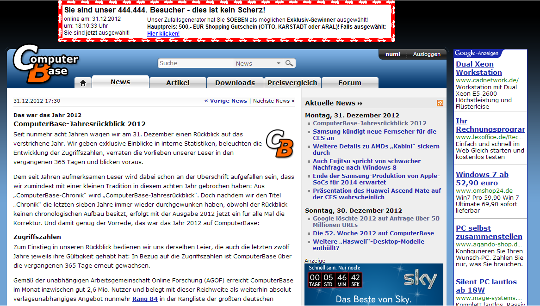Click 'Sonntag, 30. Dezember 2012' heading
Image resolution: width=540 pixels, height=306 pixels.
coord(354,211)
